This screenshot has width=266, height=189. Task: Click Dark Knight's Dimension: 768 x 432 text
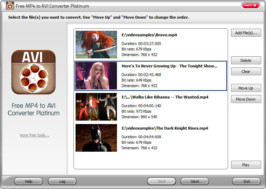(139, 148)
